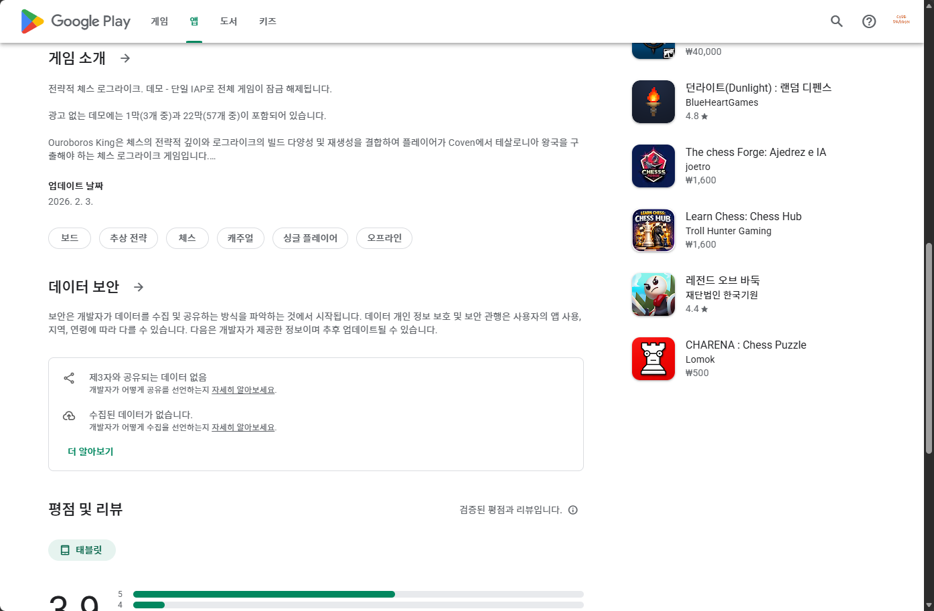Open the account profile avatar

[901, 21]
